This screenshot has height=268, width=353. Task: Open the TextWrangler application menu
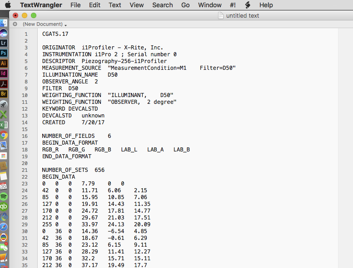(x=41, y=5)
